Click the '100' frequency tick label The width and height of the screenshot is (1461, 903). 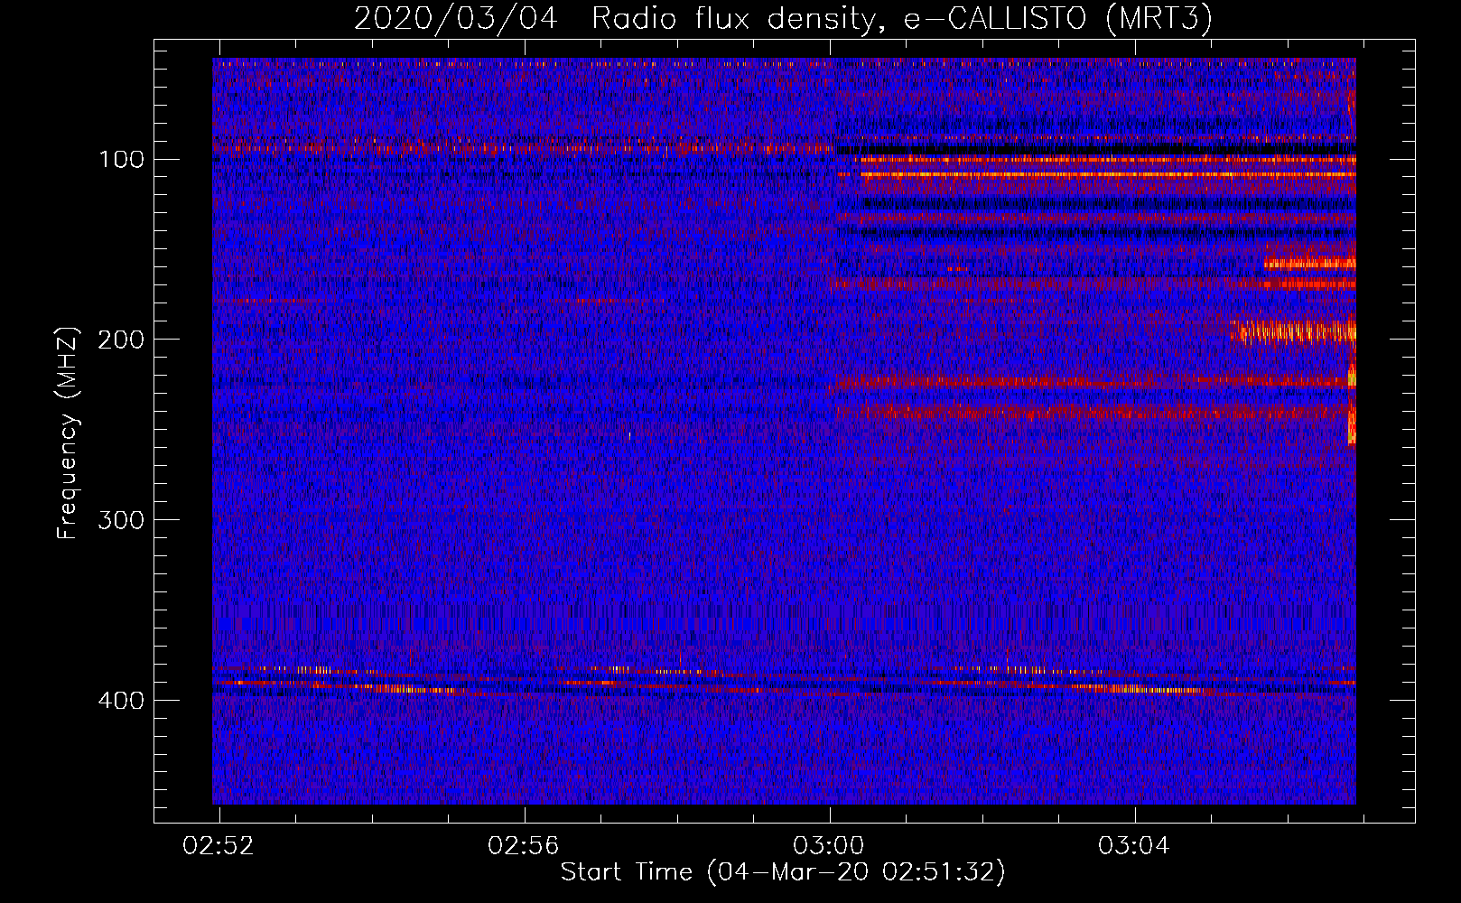tap(122, 160)
